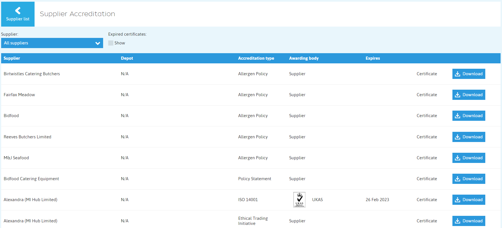Viewport: 502px width, 228px height.
Task: Select the Fairfax Meadow supplier name
Action: [x=19, y=95]
